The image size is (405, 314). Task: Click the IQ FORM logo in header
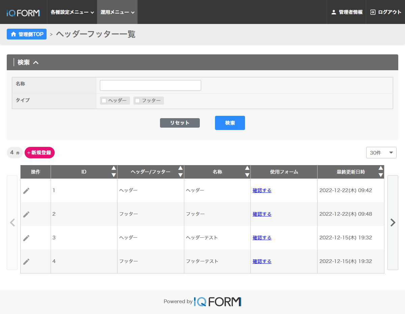click(23, 13)
